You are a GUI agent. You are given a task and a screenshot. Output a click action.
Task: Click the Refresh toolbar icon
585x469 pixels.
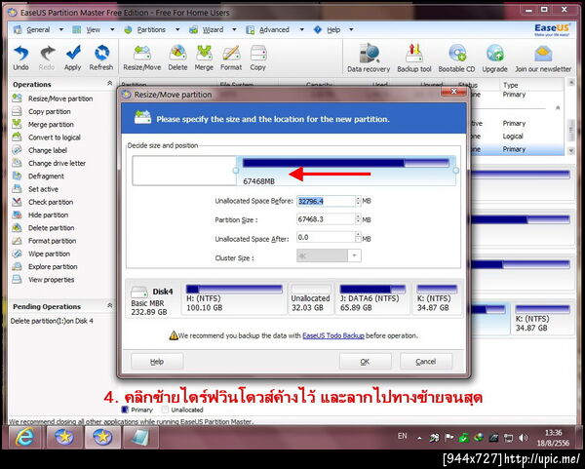click(x=101, y=58)
